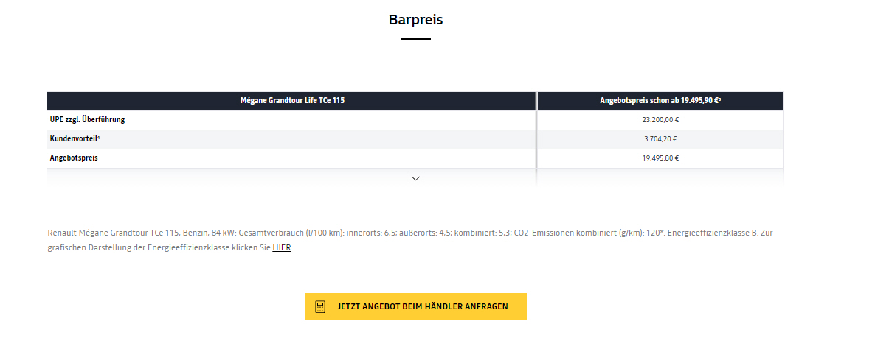The width and height of the screenshot is (889, 349).
Task: Expand the price table with the chevron
Action: click(415, 178)
